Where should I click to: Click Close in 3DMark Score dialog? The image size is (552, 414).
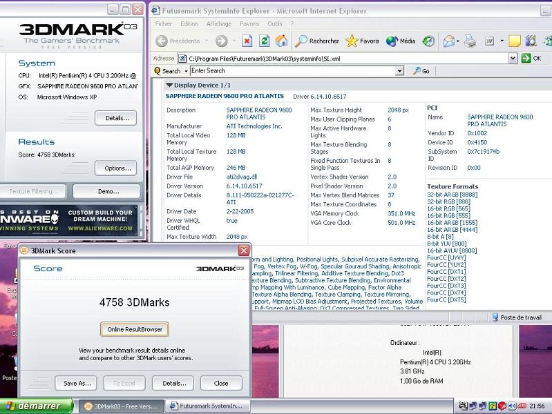click(221, 383)
